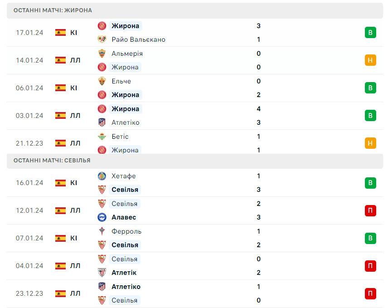Click the Betis club crest icon
The width and height of the screenshot is (388, 308).
pos(102,137)
